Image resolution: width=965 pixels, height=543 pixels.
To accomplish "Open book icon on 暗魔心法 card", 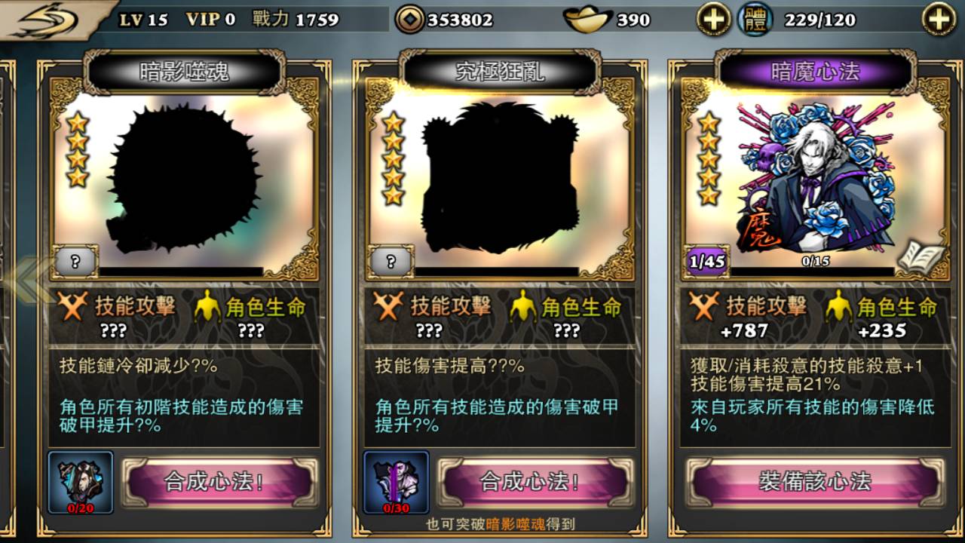I will [x=921, y=258].
